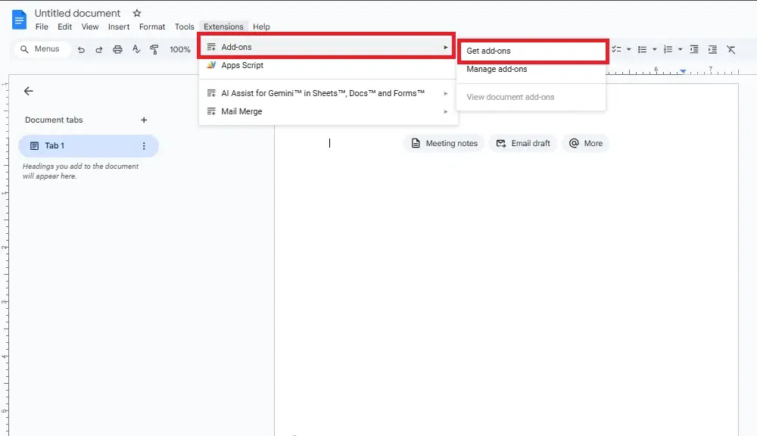Close the document tabs sidebar with back arrow
Image resolution: width=757 pixels, height=436 pixels.
(29, 91)
